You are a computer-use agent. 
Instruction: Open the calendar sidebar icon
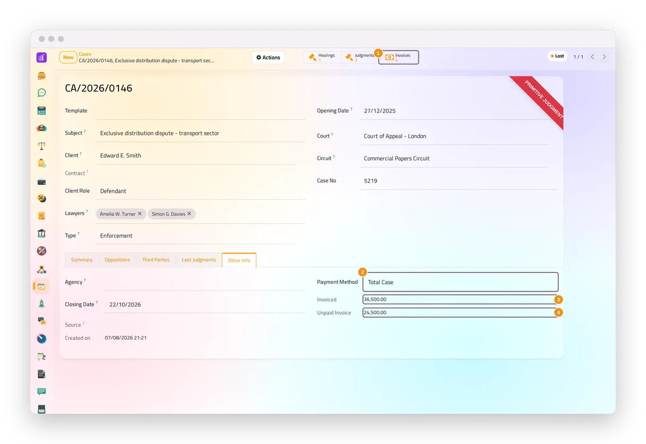click(x=41, y=110)
